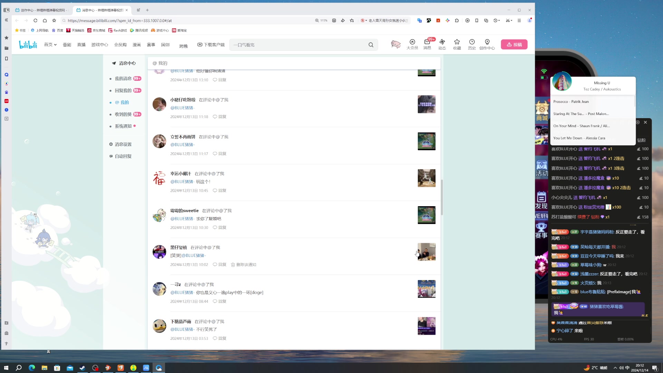Open video thumbnail beside 立誓不再画饼
Screen dimensions: 663x373
(426, 141)
